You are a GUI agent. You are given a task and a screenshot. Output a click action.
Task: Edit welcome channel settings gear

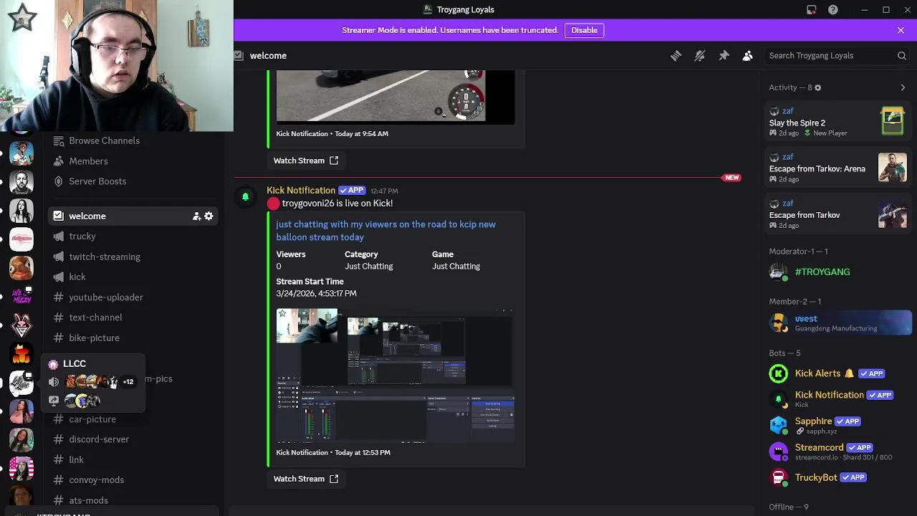pyautogui.click(x=208, y=216)
